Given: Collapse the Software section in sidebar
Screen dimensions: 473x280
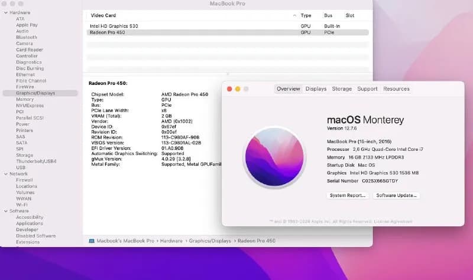Looking at the screenshot, I should coord(6,211).
